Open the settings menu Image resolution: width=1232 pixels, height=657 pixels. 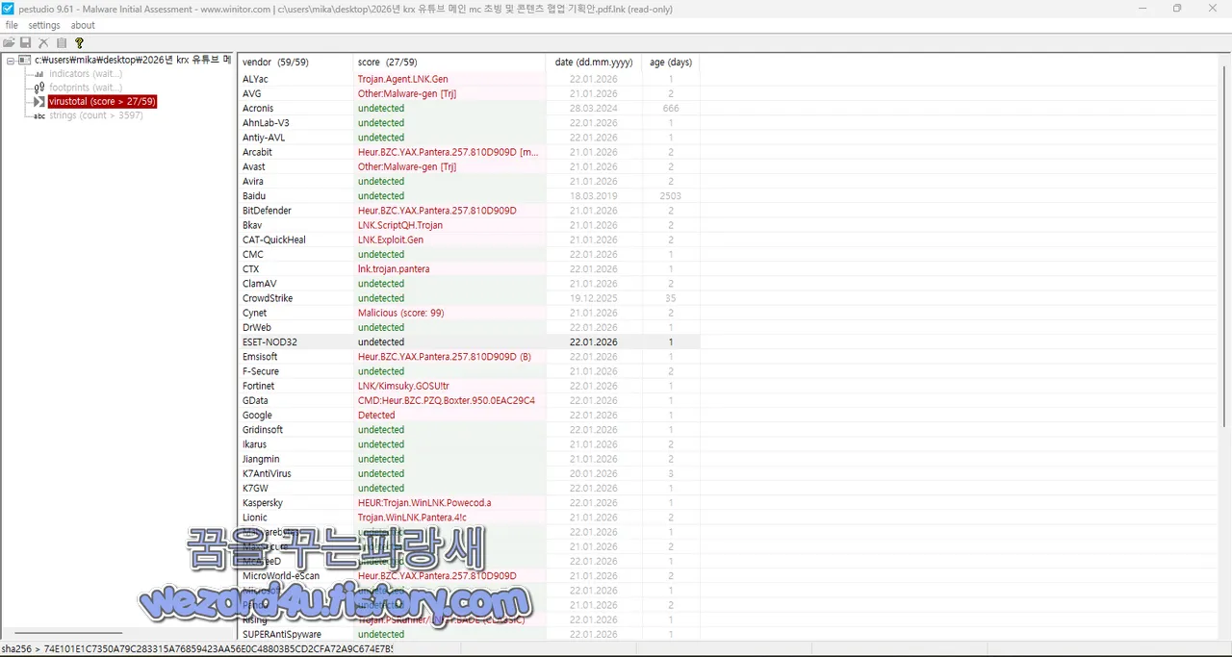click(44, 25)
